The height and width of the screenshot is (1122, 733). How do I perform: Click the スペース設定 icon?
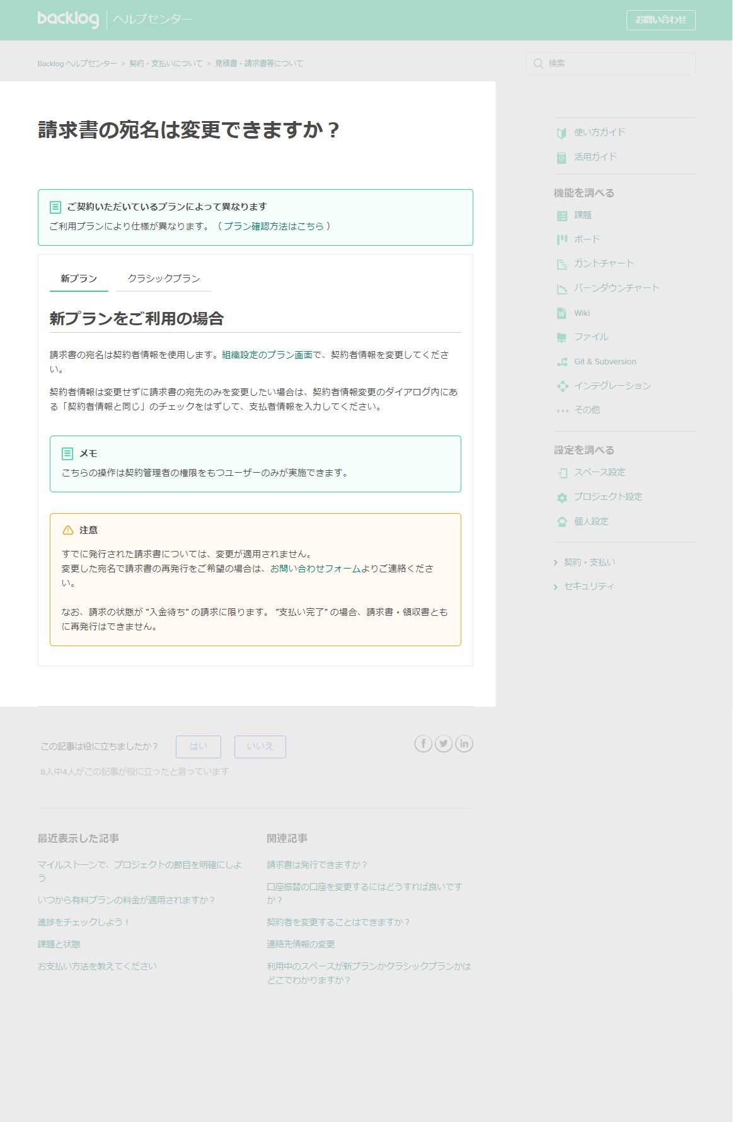[x=562, y=473]
